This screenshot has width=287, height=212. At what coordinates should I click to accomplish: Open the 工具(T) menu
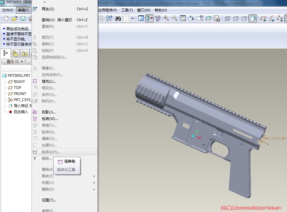127,10
